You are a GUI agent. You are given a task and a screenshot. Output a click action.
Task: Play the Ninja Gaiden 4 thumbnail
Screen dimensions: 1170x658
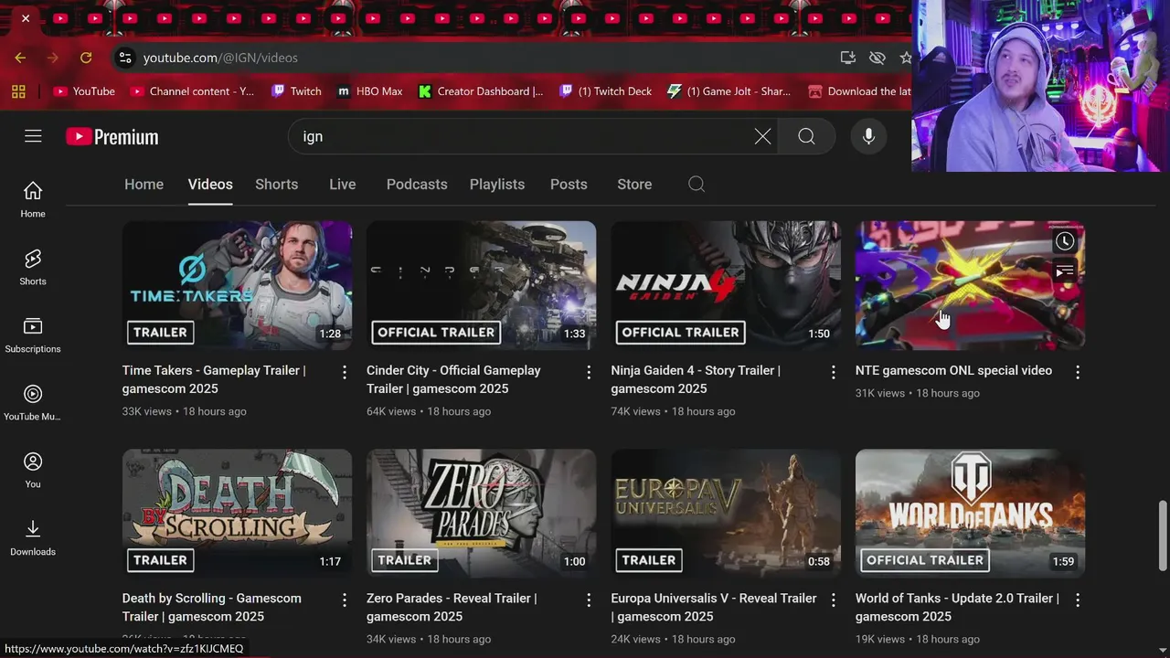tap(726, 285)
